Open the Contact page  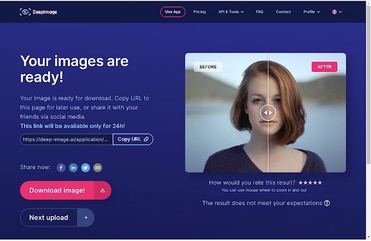(283, 12)
